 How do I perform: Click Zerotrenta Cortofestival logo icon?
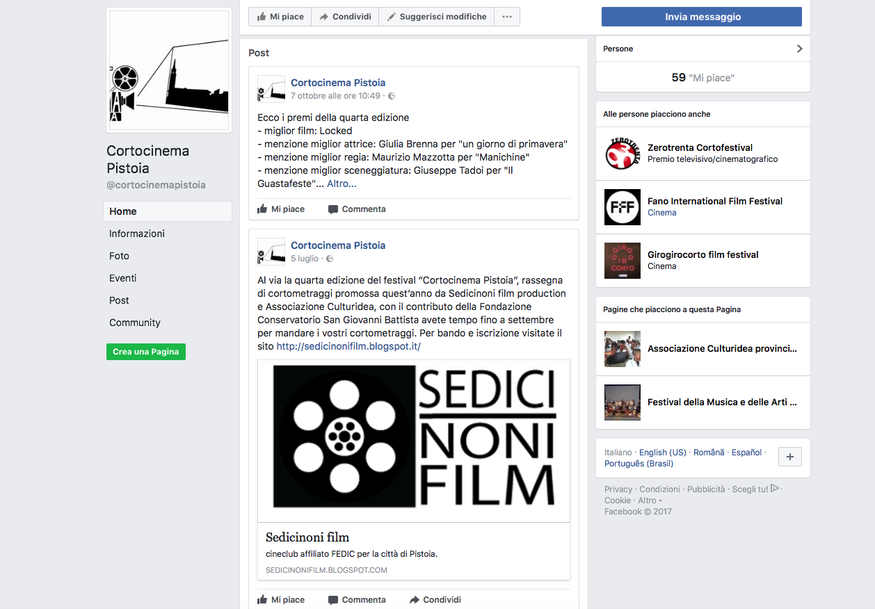622,154
